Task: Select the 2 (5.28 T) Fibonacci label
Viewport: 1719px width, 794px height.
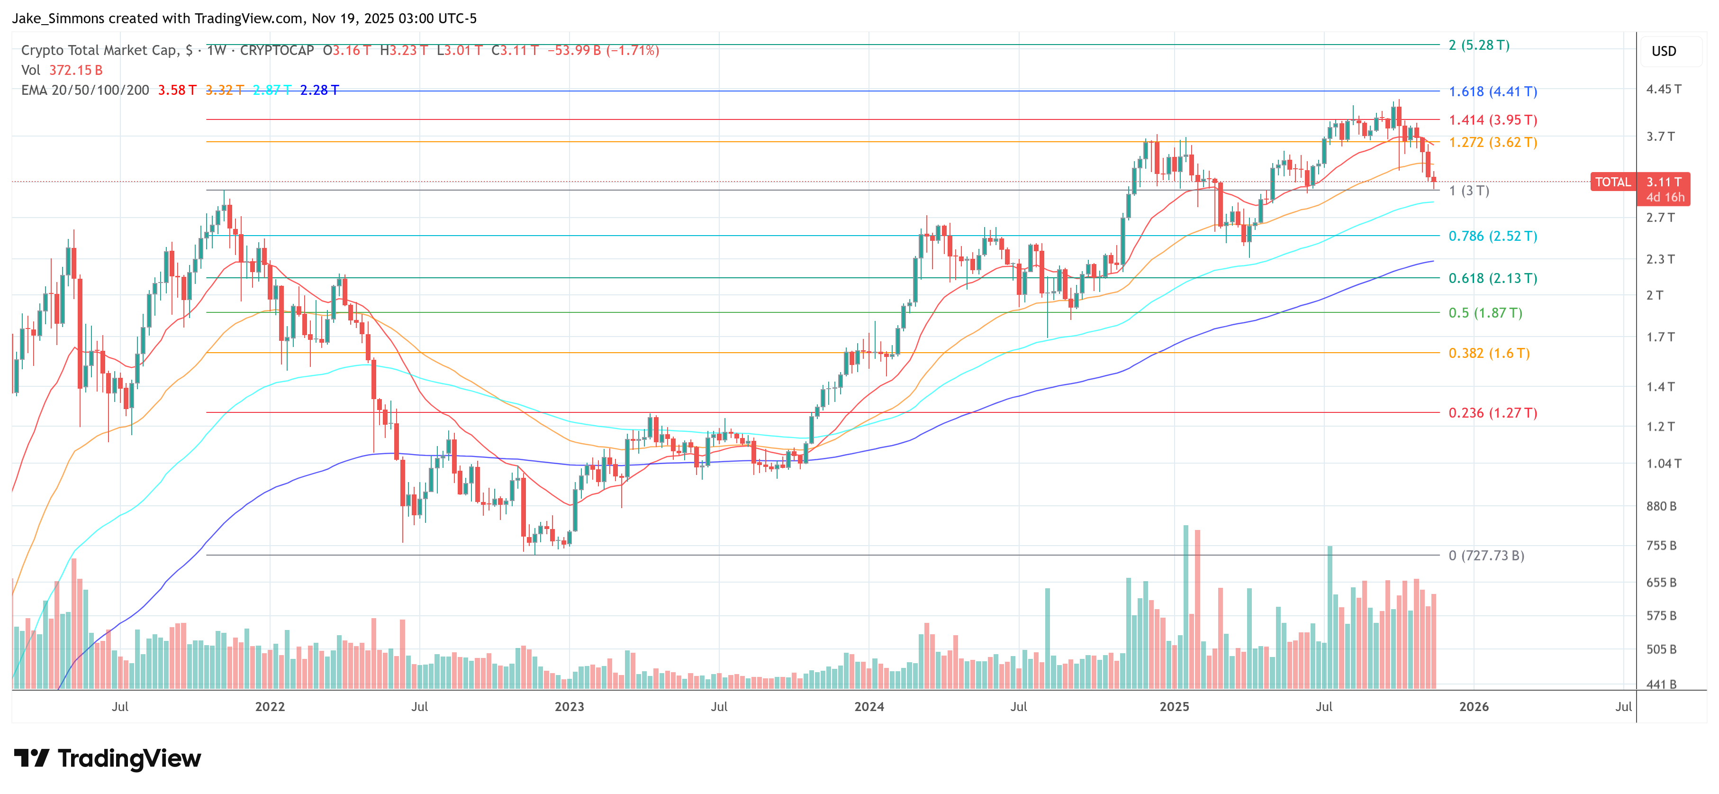Action: (x=1478, y=46)
